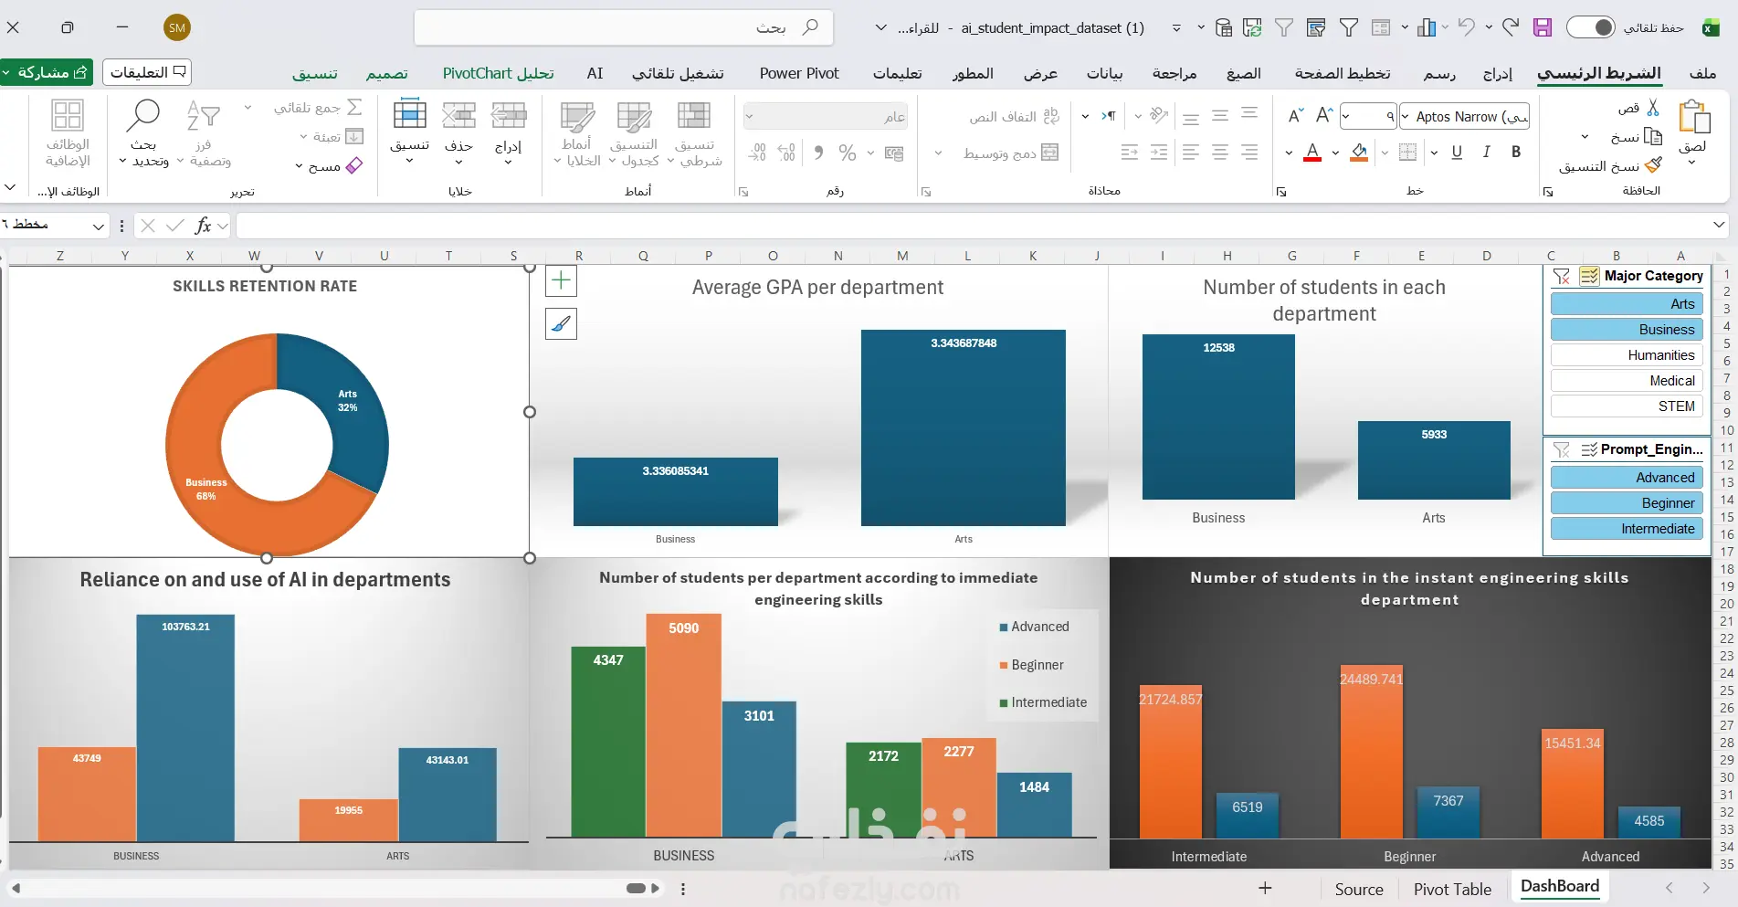Toggle multi-select on Major Category slicer
Image resolution: width=1738 pixels, height=907 pixels.
pos(1589,277)
